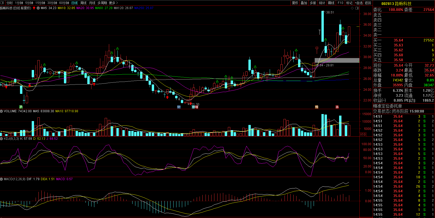Select MA60: 27.29 indicator label

104,8
